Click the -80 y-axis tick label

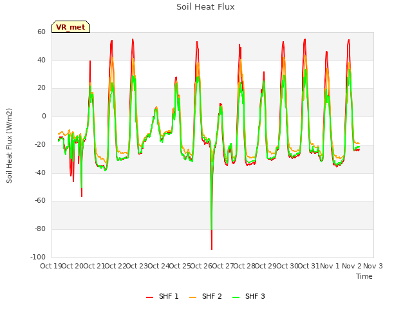(40, 229)
